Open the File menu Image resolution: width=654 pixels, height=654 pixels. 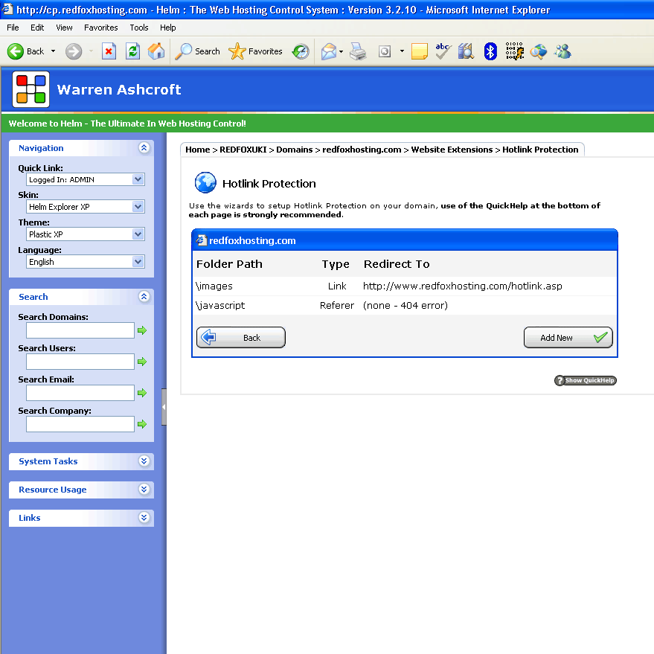[13, 28]
